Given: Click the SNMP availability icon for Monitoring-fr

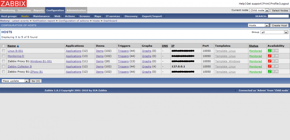Looking at the screenshot, I should click(x=273, y=56).
